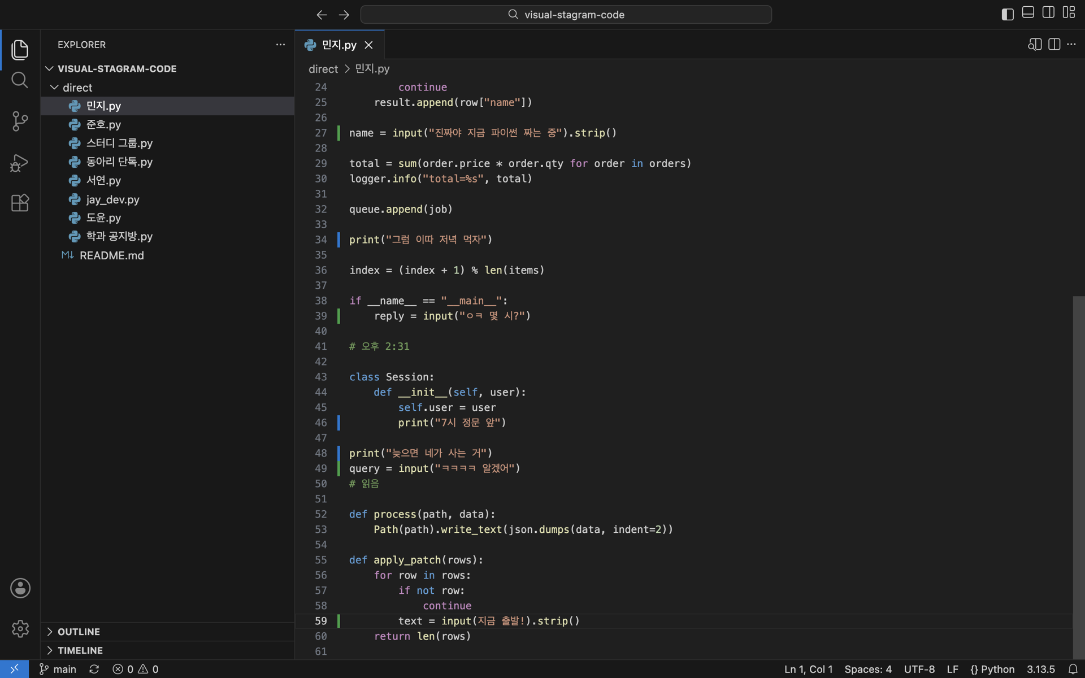Click the main branch indicator
Image resolution: width=1085 pixels, height=678 pixels.
tap(58, 669)
